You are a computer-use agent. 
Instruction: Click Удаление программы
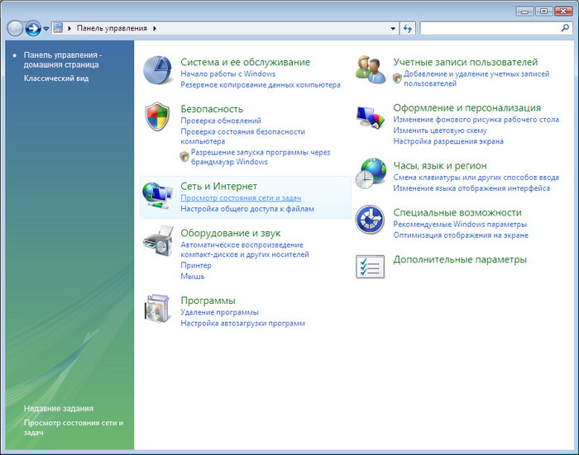click(x=219, y=312)
